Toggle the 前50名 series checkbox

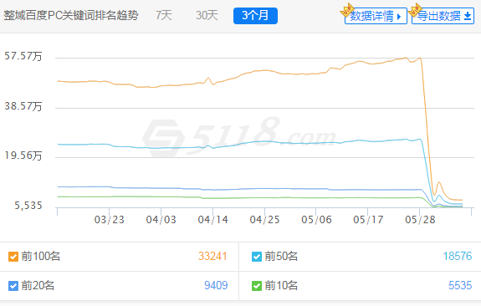coord(257,257)
